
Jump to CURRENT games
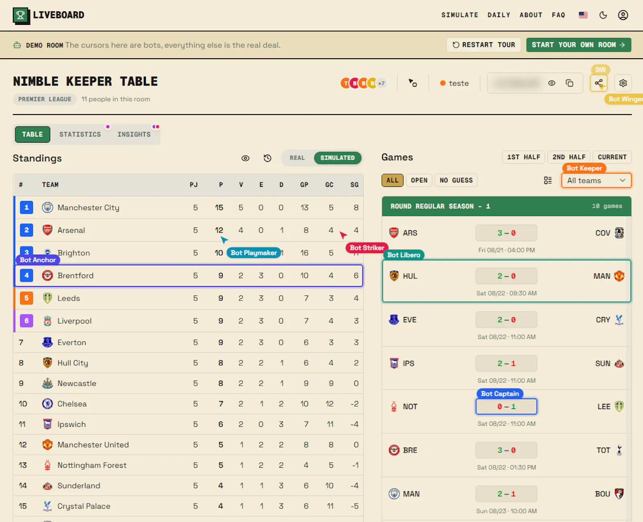point(612,157)
